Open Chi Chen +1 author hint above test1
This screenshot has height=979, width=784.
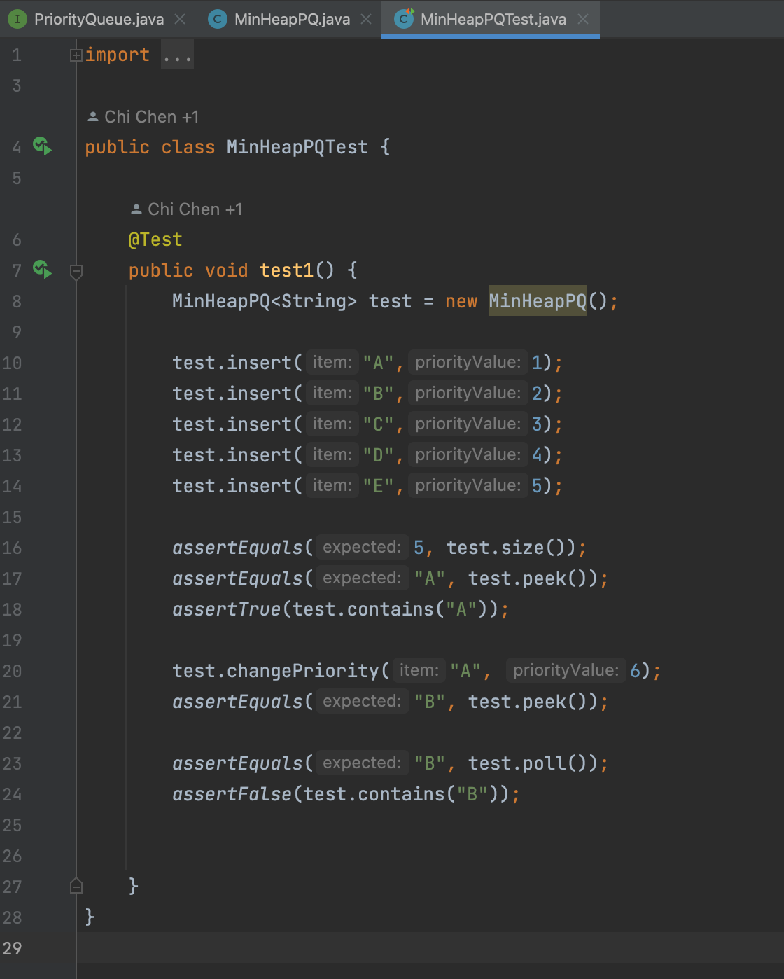coord(195,209)
